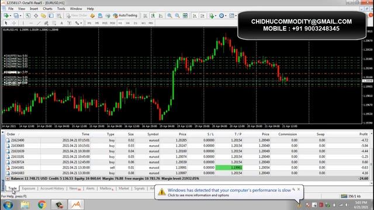Image resolution: width=374 pixels, height=210 pixels.
Task: Enable the AutoTrading button
Action: [126, 16]
